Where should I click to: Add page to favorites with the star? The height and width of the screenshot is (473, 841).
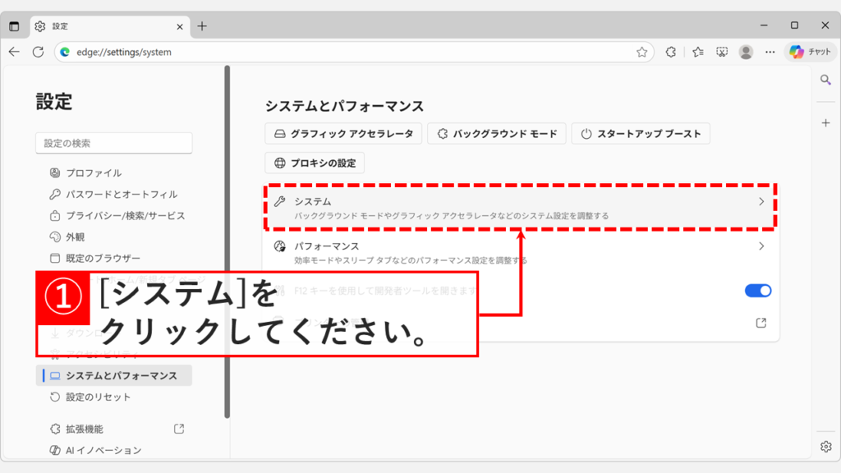click(x=642, y=51)
